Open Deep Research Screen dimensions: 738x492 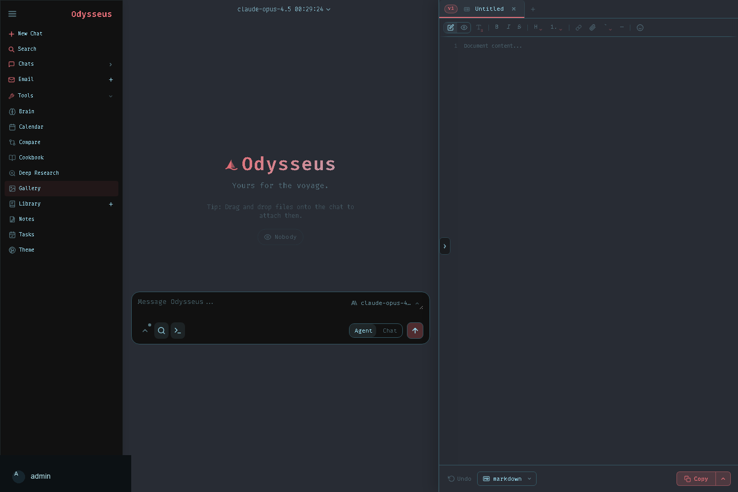[x=61, y=173]
